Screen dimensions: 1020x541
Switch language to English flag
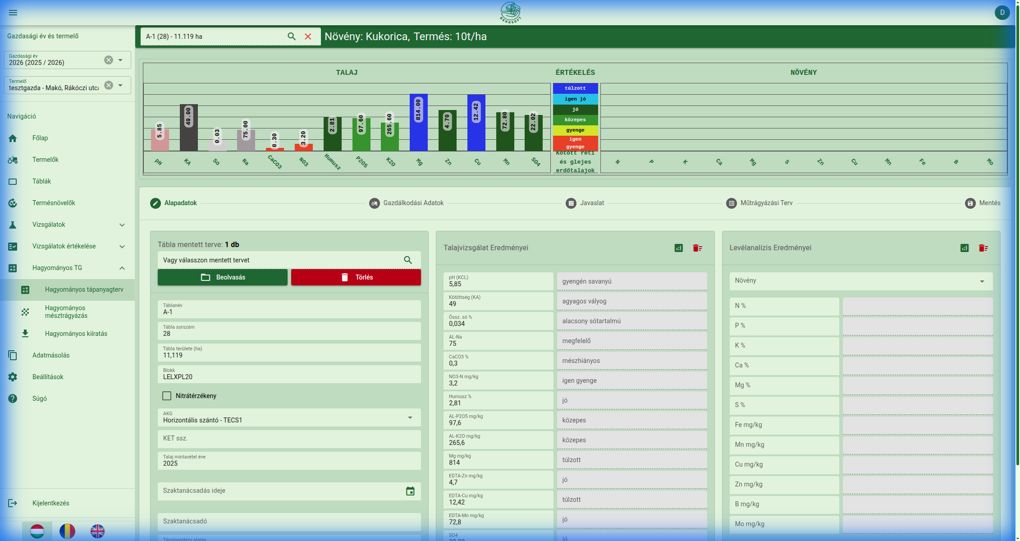[97, 531]
